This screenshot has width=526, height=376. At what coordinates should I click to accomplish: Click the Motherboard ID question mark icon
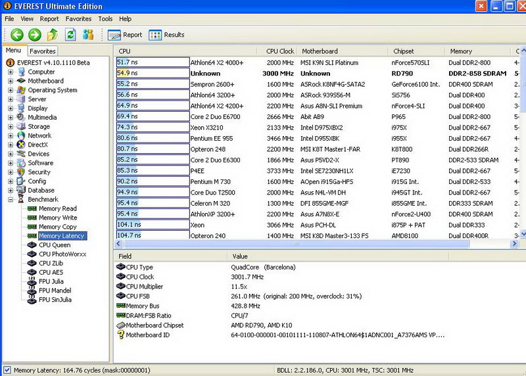pos(120,335)
